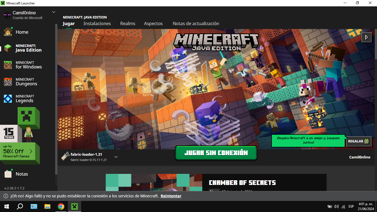377x212 pixels.
Task: Open the installation selector dropdown arrow
Action: [x=116, y=157]
